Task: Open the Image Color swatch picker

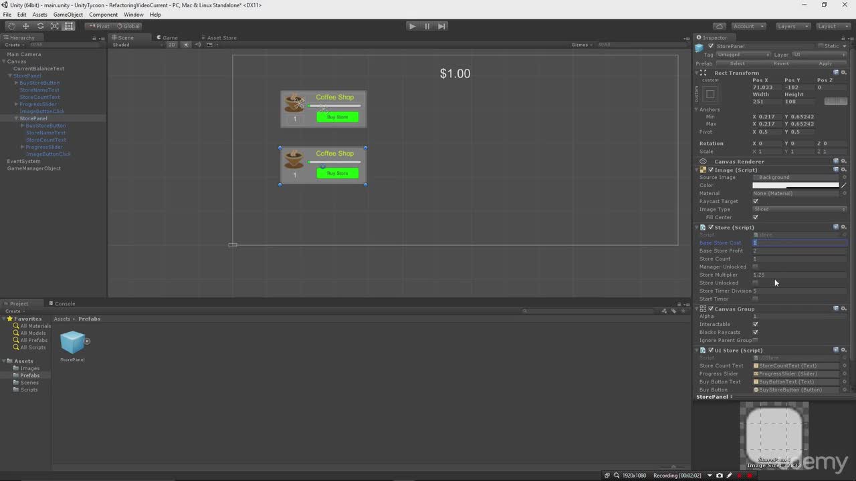Action: click(795, 185)
